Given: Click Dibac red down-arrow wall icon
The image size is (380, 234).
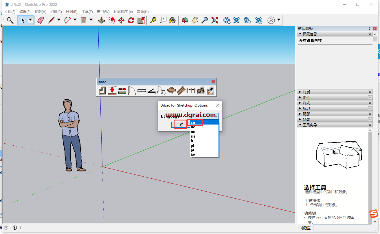Looking at the screenshot, I should [x=112, y=91].
